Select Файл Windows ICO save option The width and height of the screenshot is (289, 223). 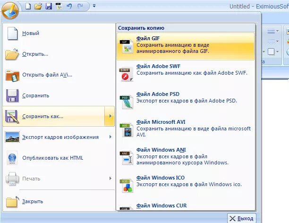pos(186,186)
